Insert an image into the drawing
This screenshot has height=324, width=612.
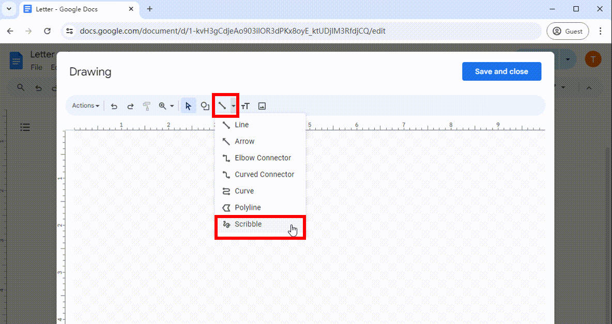pyautogui.click(x=262, y=106)
